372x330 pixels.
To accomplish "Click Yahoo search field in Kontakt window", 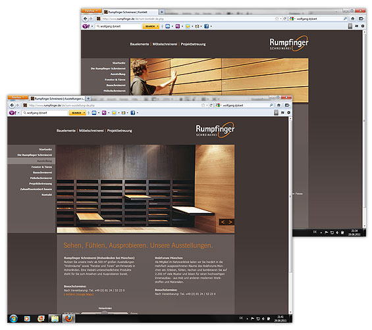I will (x=118, y=26).
